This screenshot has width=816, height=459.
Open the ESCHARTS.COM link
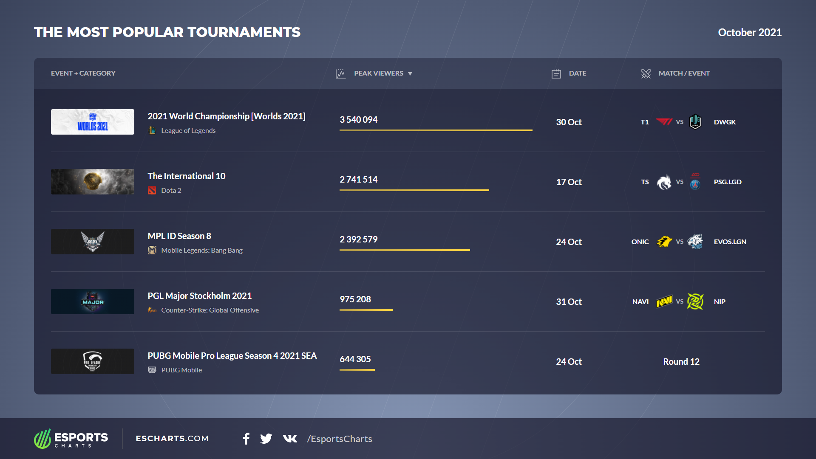click(x=172, y=439)
